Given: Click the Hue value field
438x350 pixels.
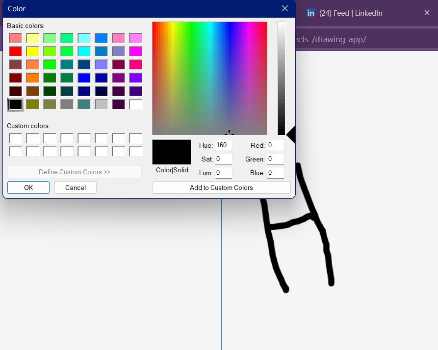Looking at the screenshot, I should tap(223, 145).
